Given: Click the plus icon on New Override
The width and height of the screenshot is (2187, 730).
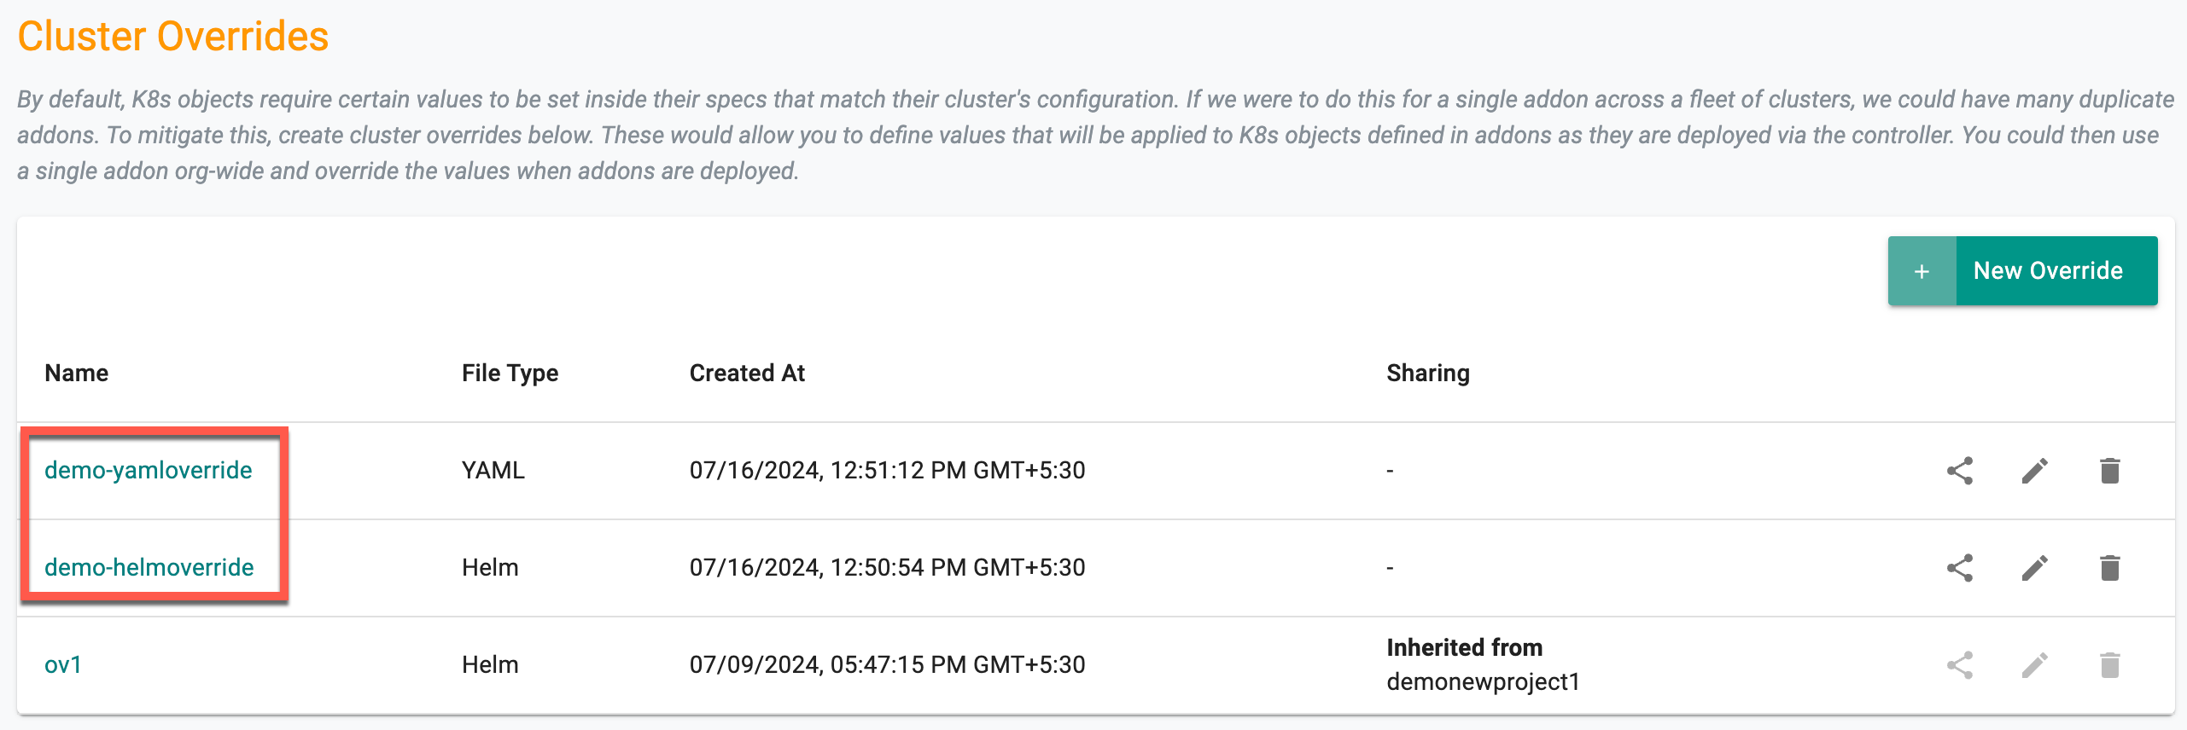Looking at the screenshot, I should click(x=1922, y=271).
